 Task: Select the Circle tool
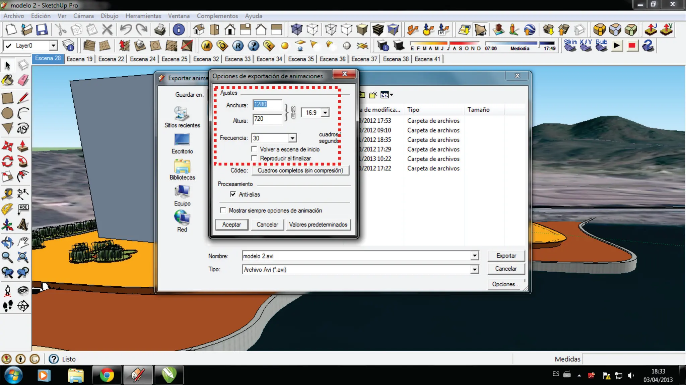coord(7,113)
